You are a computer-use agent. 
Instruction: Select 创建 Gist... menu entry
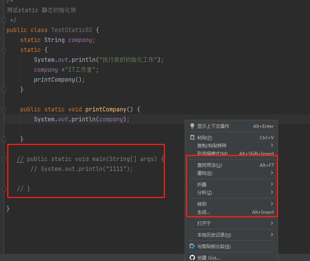(231, 258)
